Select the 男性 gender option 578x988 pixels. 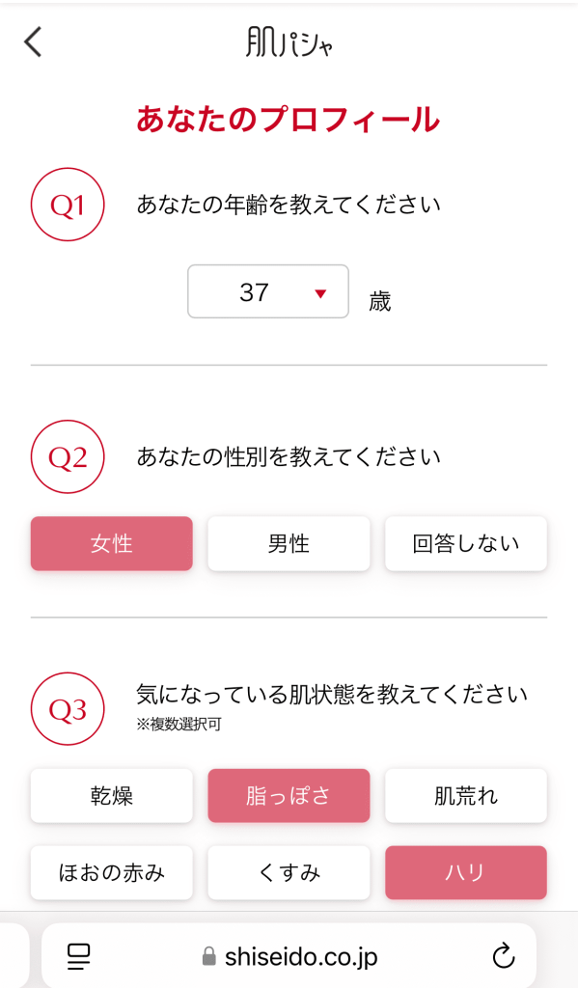[289, 543]
